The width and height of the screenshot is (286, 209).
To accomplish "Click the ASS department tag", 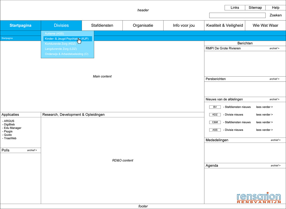I will tap(215, 130).
